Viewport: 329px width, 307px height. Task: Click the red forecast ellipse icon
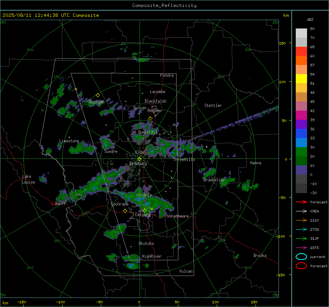point(301,266)
